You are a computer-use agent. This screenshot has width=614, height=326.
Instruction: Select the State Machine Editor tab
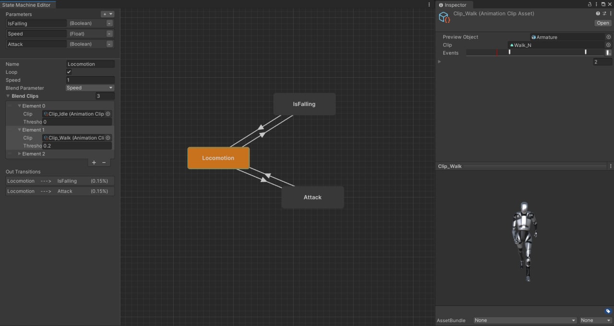[26, 5]
